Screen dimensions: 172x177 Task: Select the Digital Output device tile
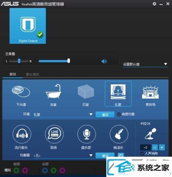pos(28,26)
